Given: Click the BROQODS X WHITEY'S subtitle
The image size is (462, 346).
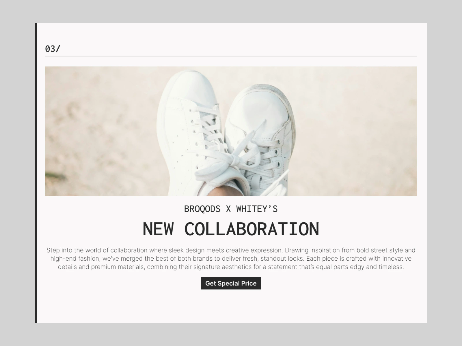Looking at the screenshot, I should (x=231, y=209).
